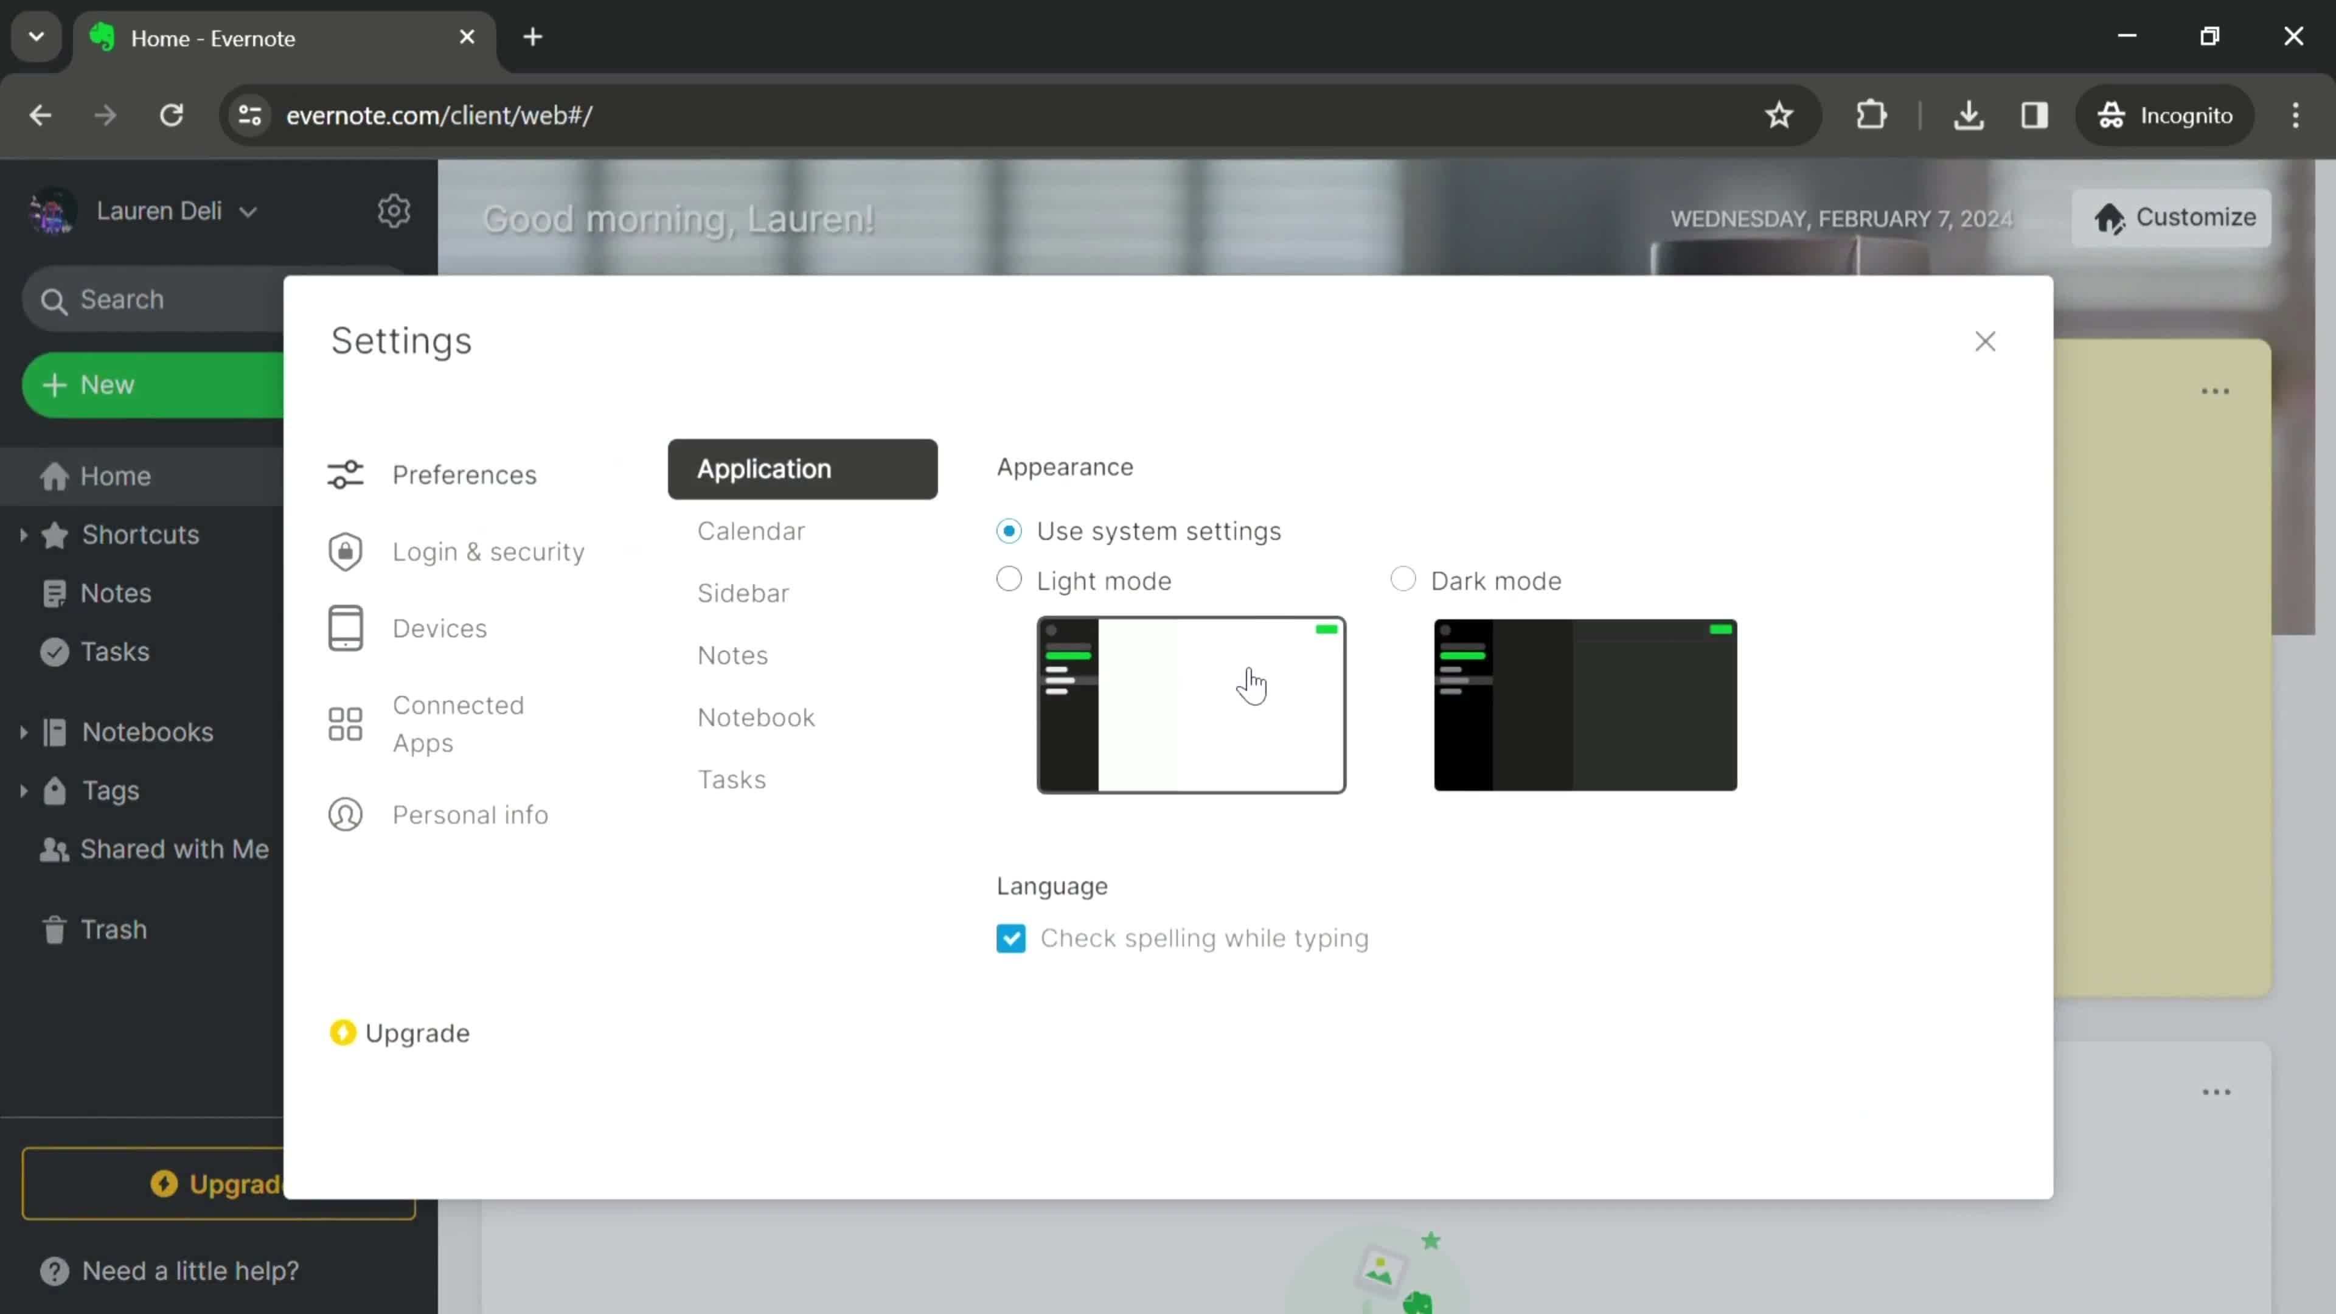Enable the Check spelling while typing checkbox
The height and width of the screenshot is (1314, 2336).
(1011, 937)
